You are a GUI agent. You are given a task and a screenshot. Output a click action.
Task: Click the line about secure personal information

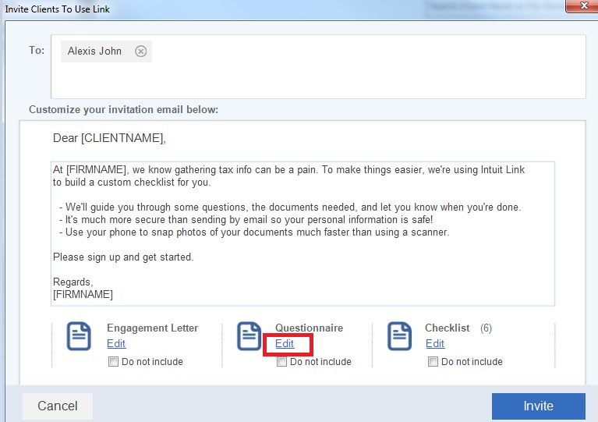tap(246, 220)
